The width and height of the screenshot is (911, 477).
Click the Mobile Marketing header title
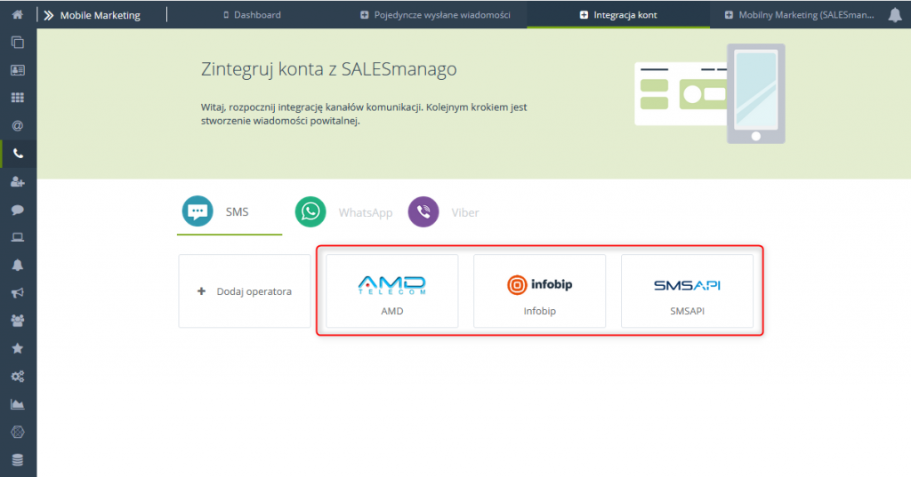click(x=101, y=15)
